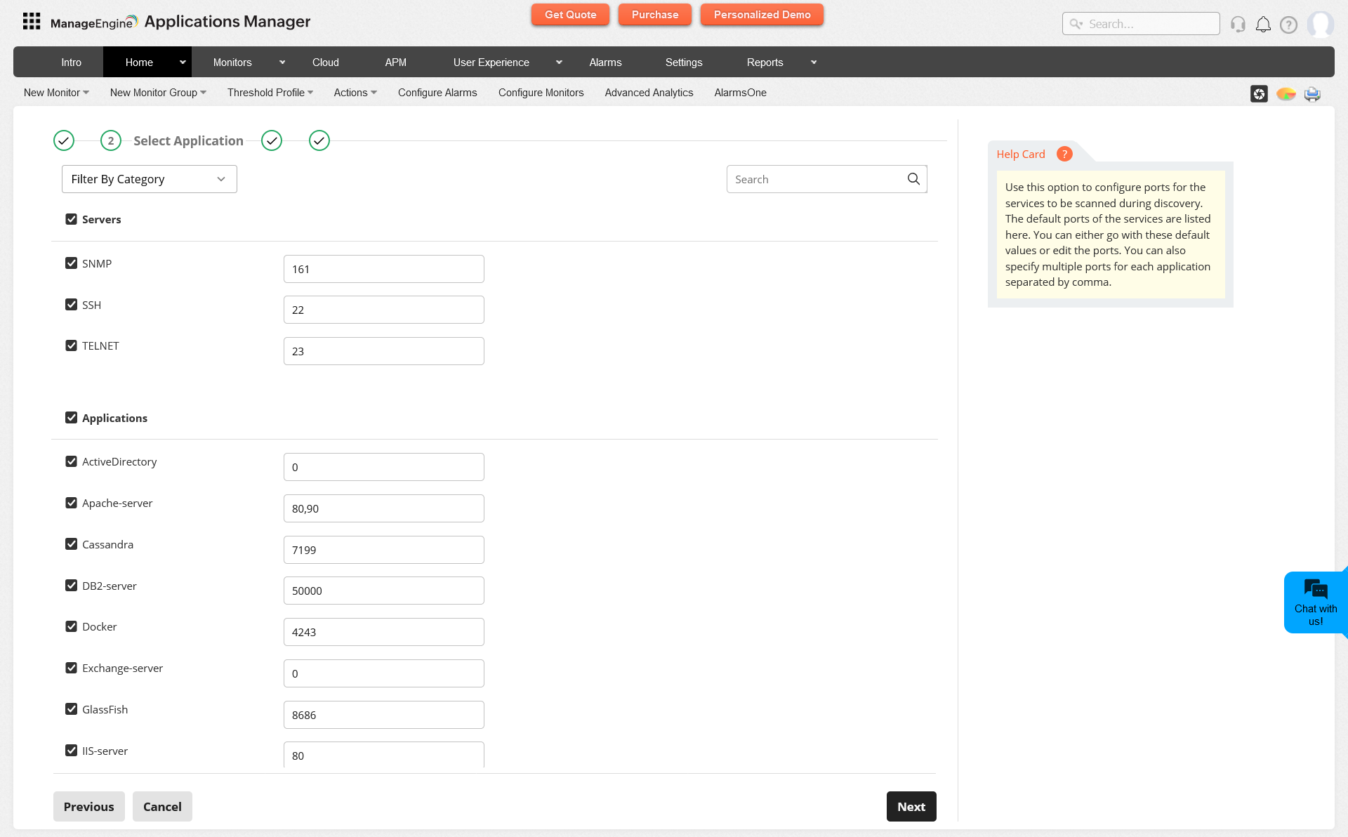Click the headset support icon
Screen dimensions: 1348x837
pyautogui.click(x=1238, y=25)
